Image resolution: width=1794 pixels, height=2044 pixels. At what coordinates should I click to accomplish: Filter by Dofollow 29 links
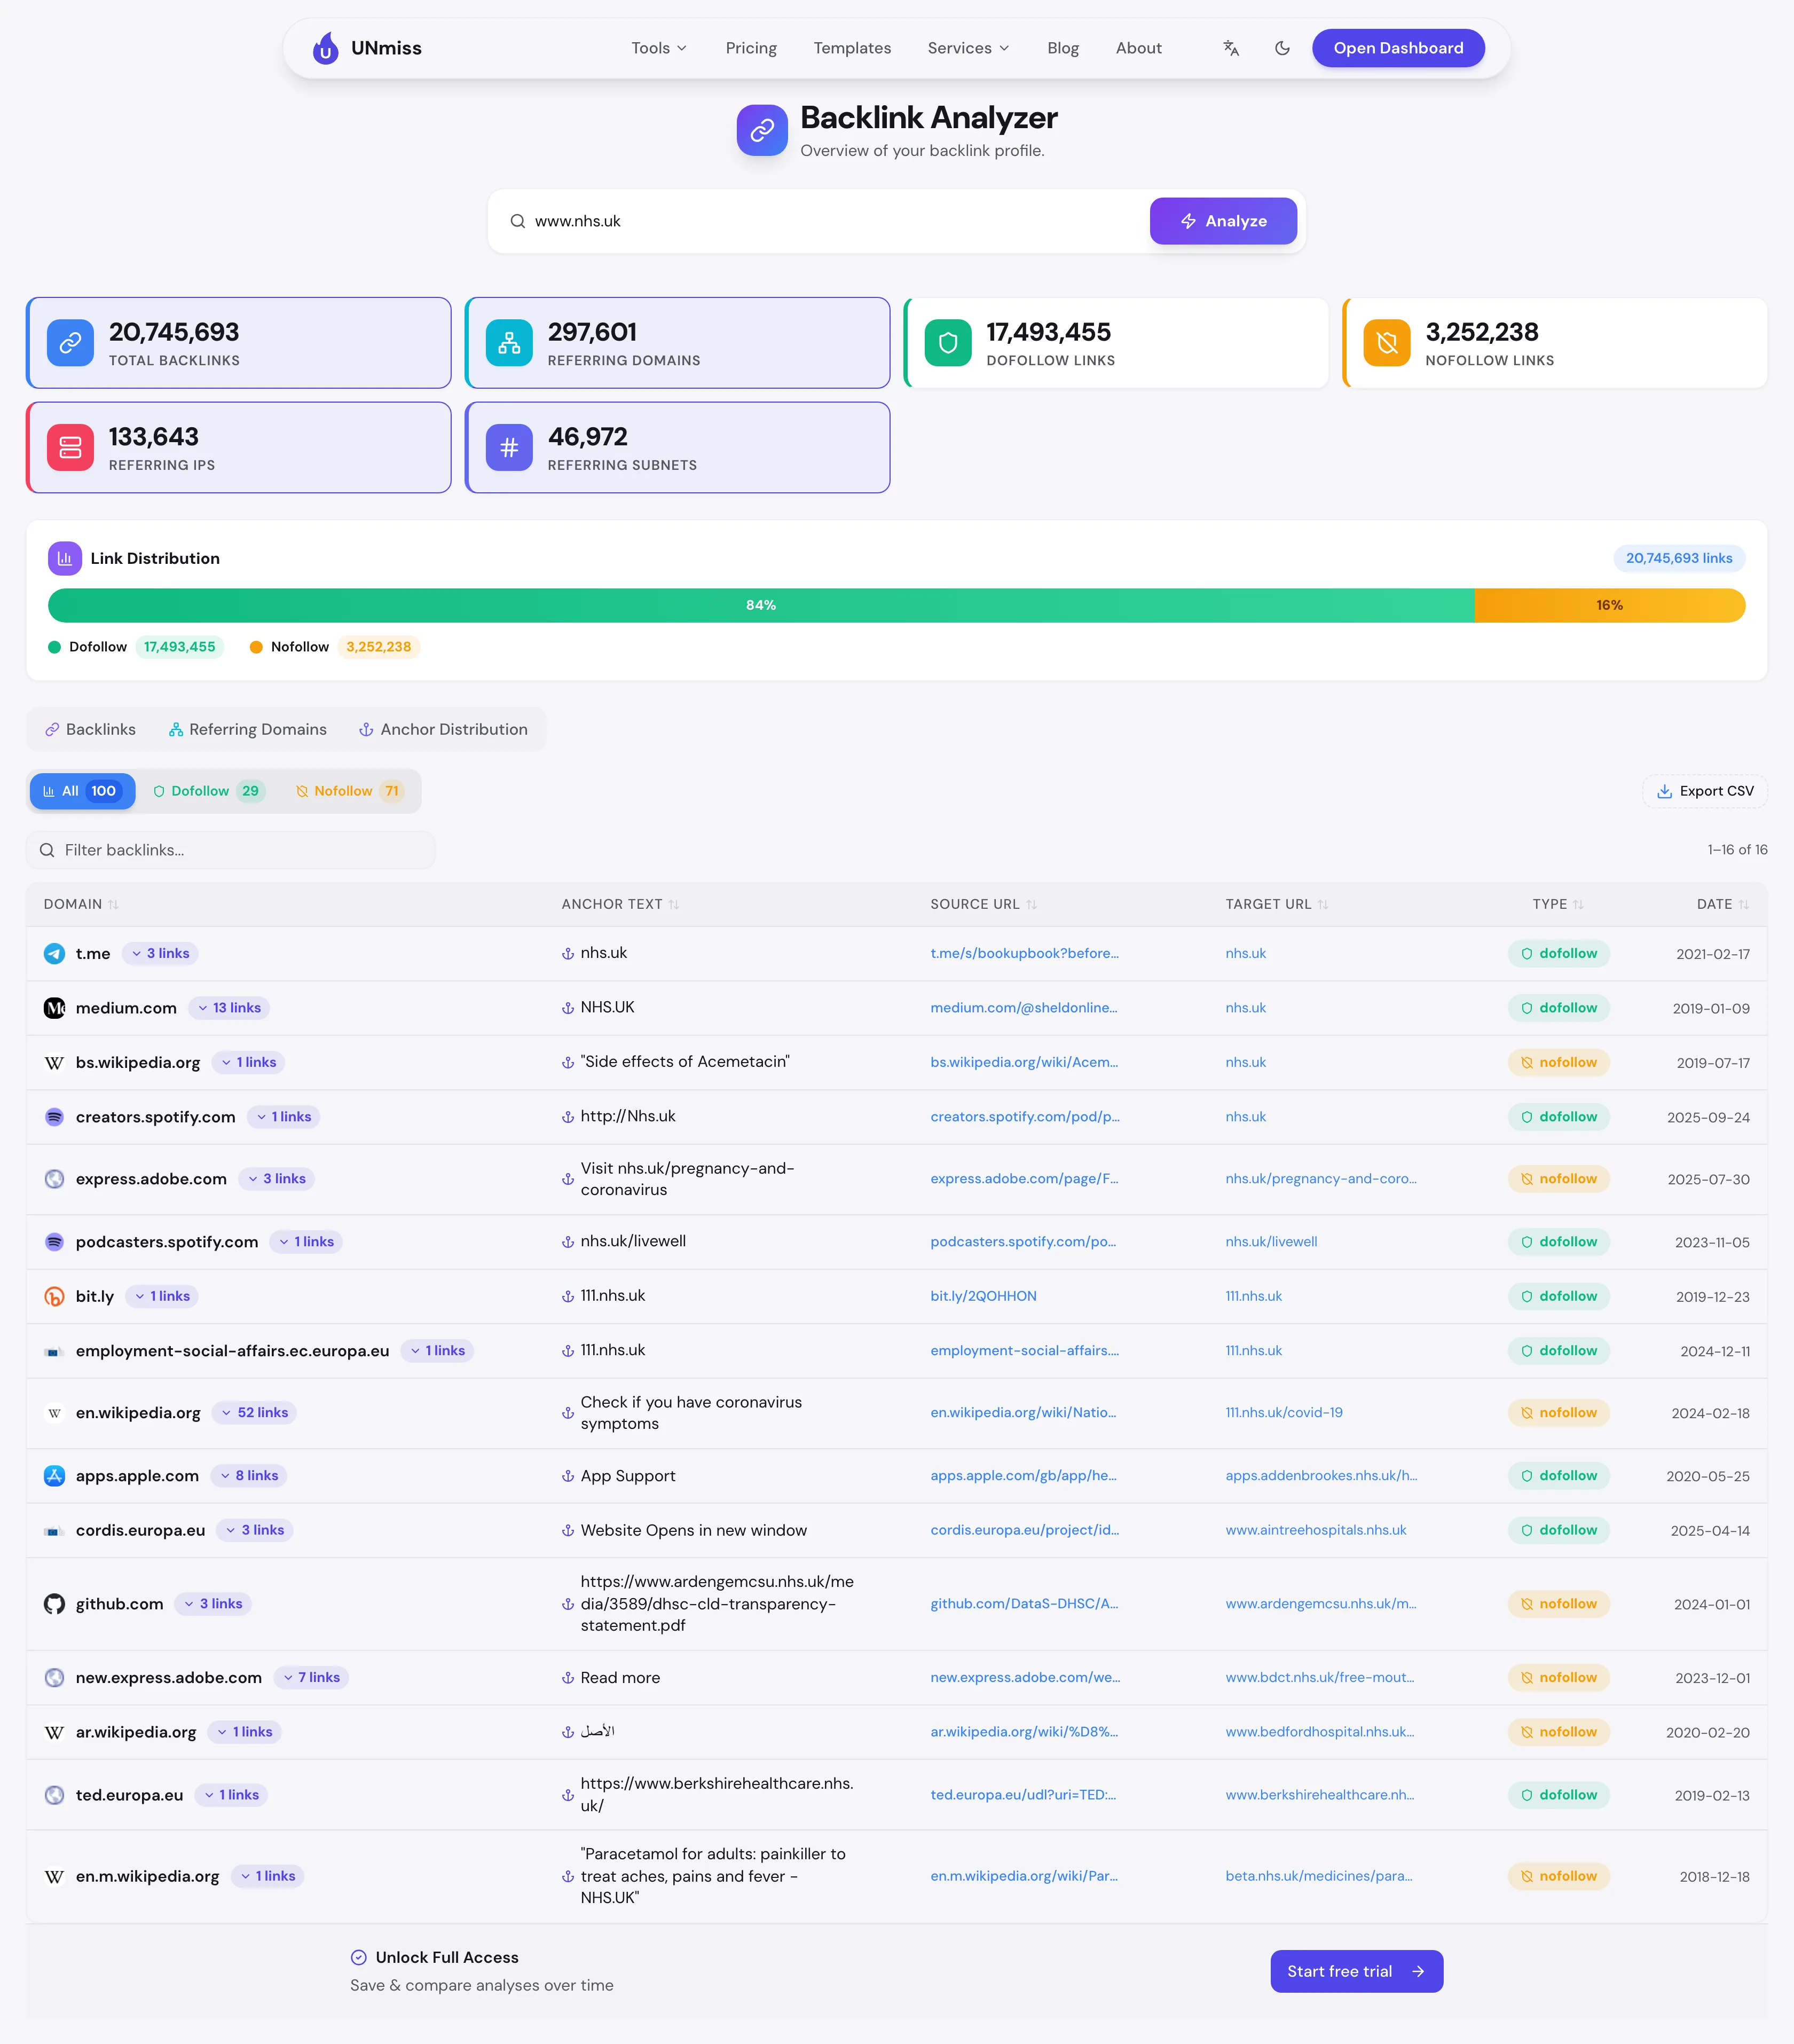(x=209, y=791)
